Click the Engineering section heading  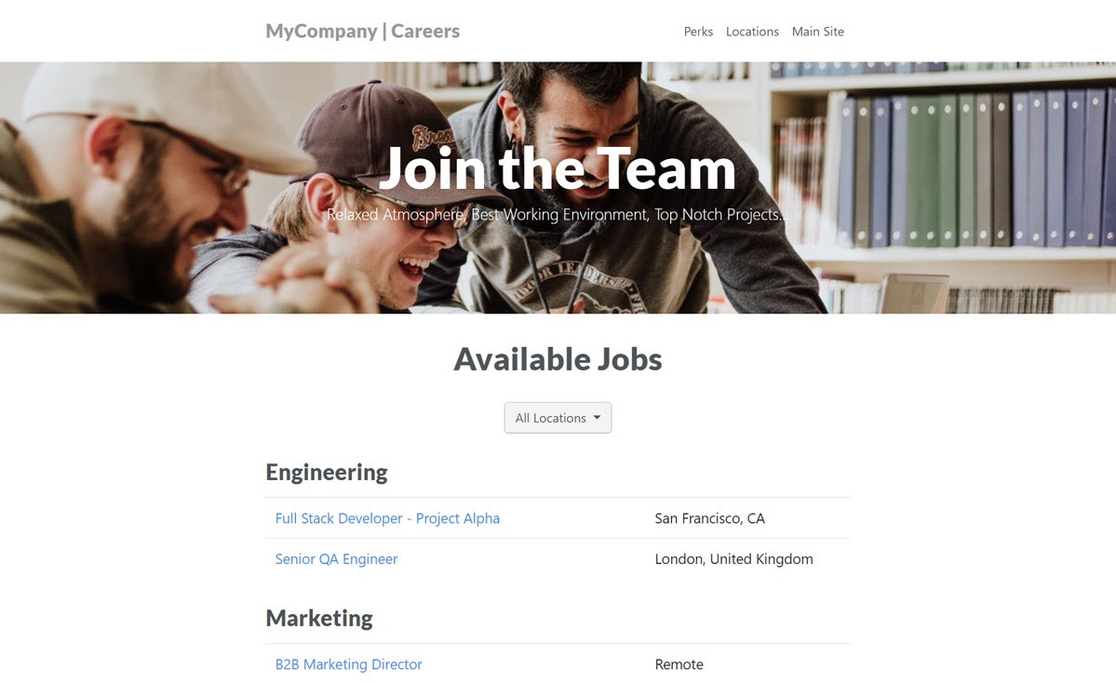[x=327, y=473]
